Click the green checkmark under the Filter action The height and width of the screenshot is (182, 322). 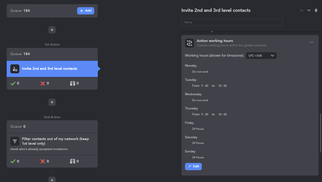coord(13,161)
